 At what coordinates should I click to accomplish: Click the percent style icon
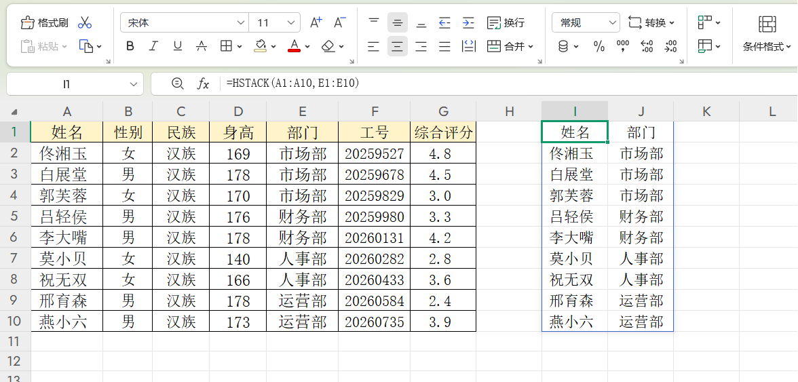[x=599, y=46]
